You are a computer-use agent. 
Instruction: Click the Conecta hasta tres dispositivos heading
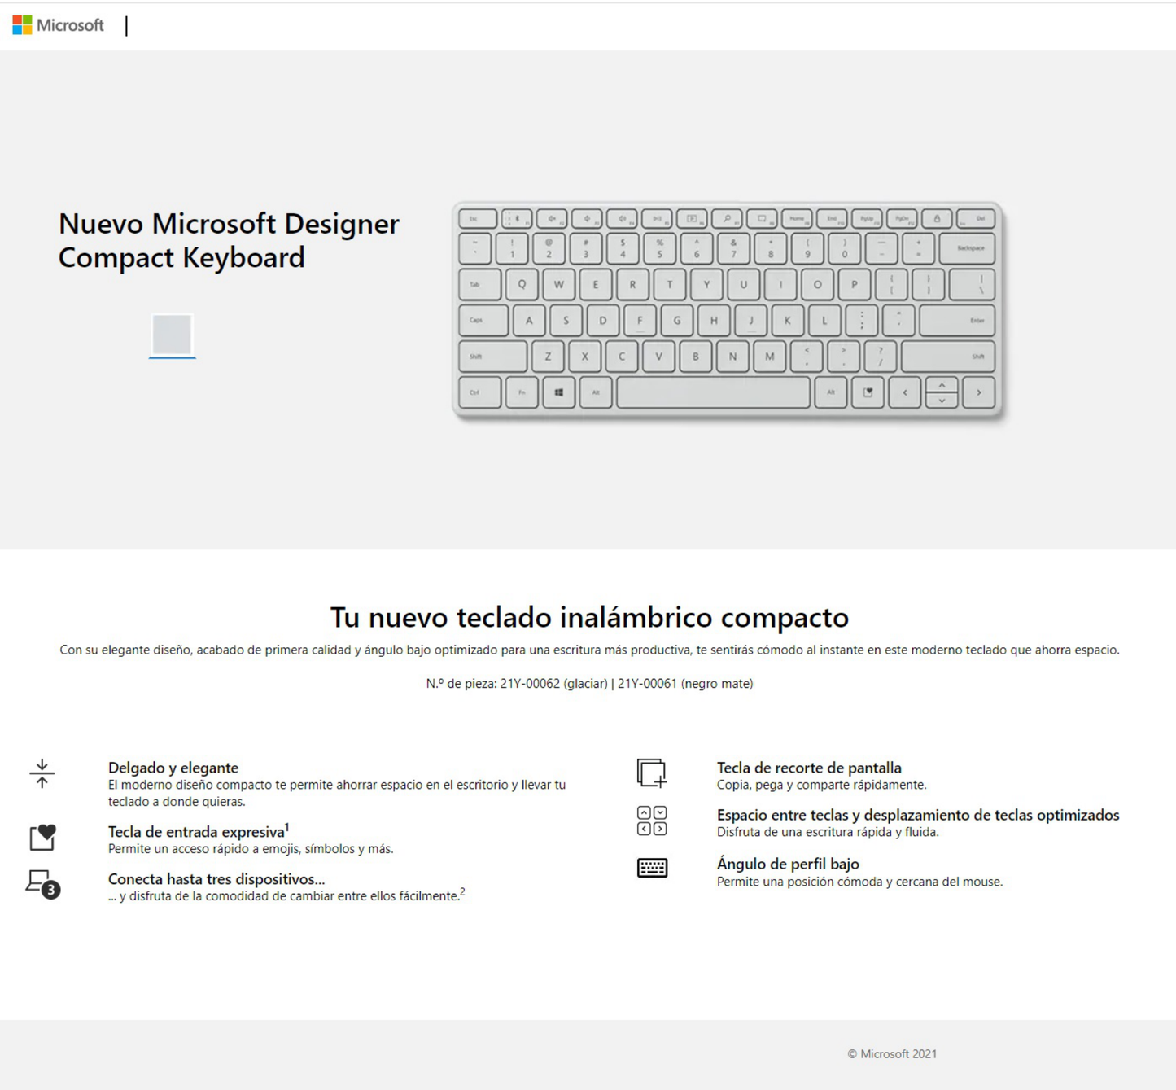click(x=216, y=879)
